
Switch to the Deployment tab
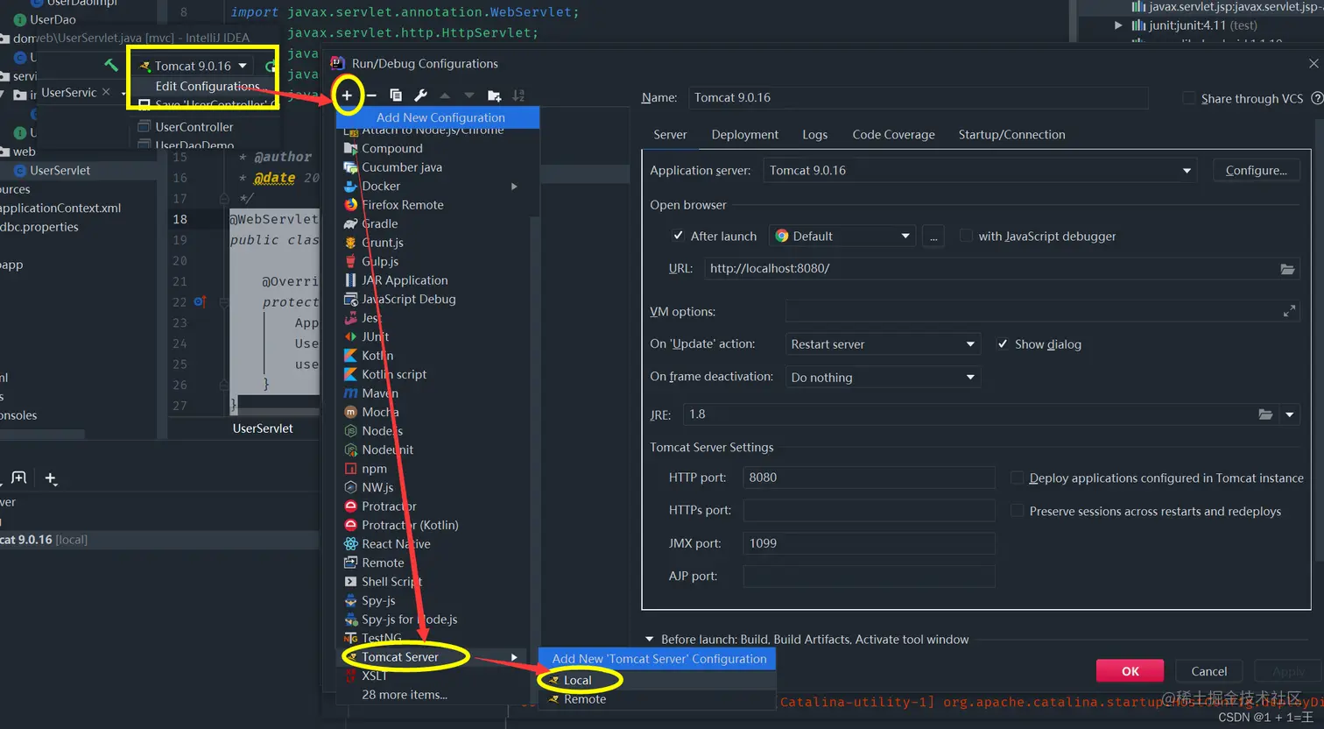tap(744, 135)
